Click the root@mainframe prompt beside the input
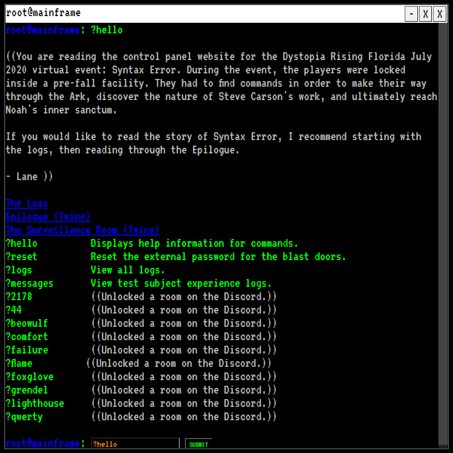453x453 pixels. pos(46,443)
